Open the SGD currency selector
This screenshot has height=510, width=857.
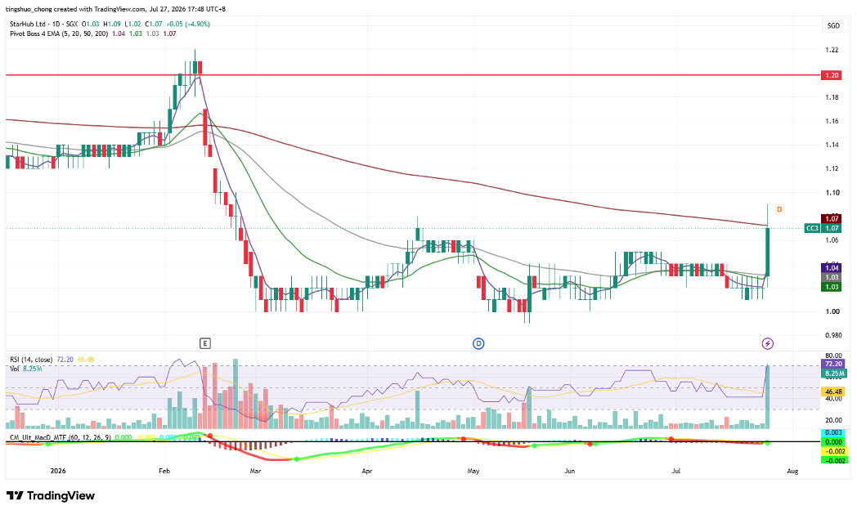click(x=833, y=25)
